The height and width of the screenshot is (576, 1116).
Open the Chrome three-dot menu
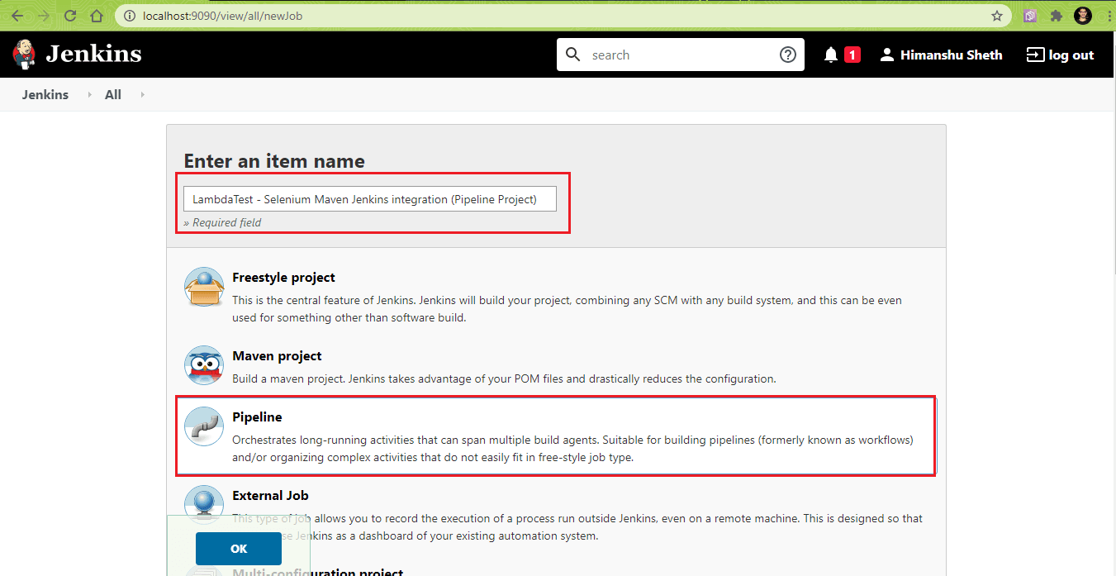[1108, 15]
